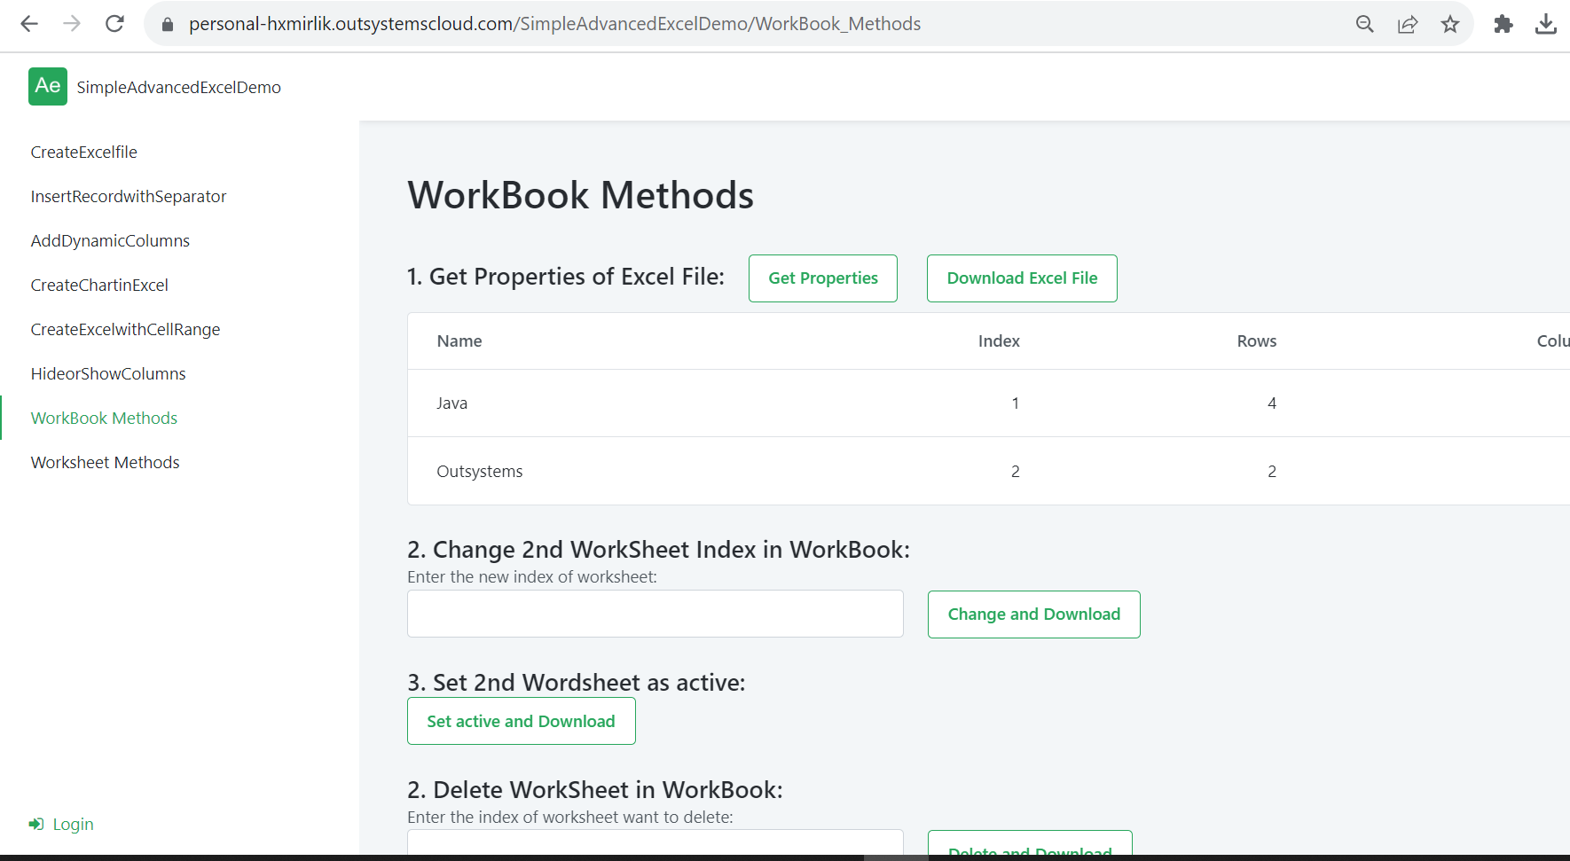The height and width of the screenshot is (861, 1570).
Task: Click the zoom magnifier in the address bar
Action: [x=1365, y=24]
